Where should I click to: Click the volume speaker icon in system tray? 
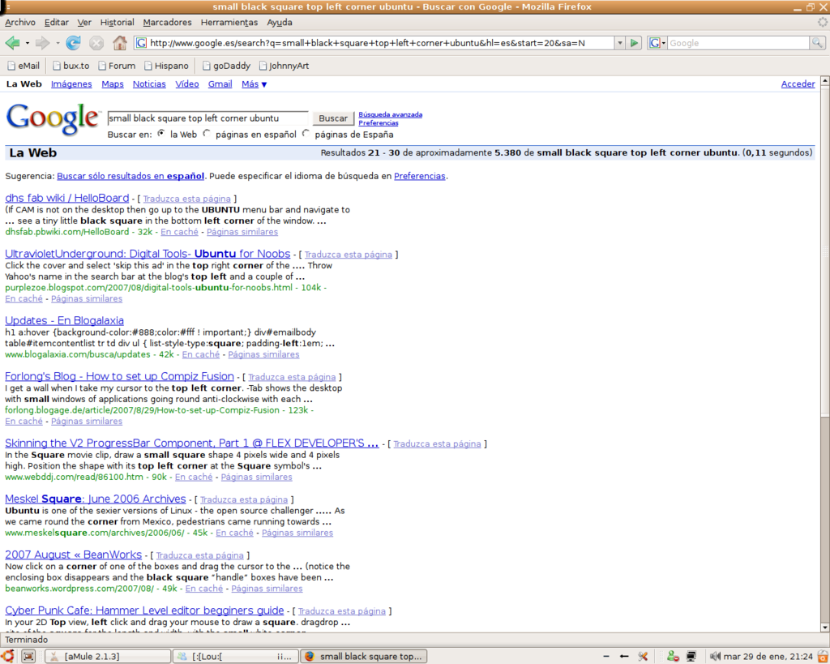click(716, 656)
